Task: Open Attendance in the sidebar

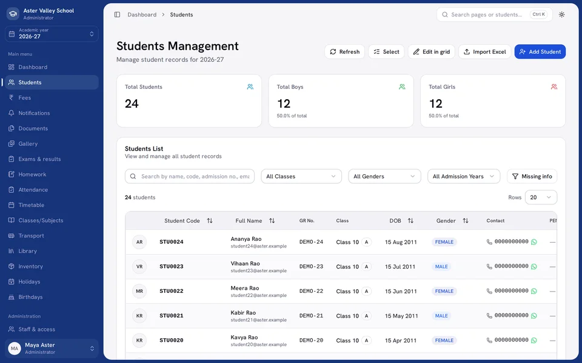Action: point(52,189)
